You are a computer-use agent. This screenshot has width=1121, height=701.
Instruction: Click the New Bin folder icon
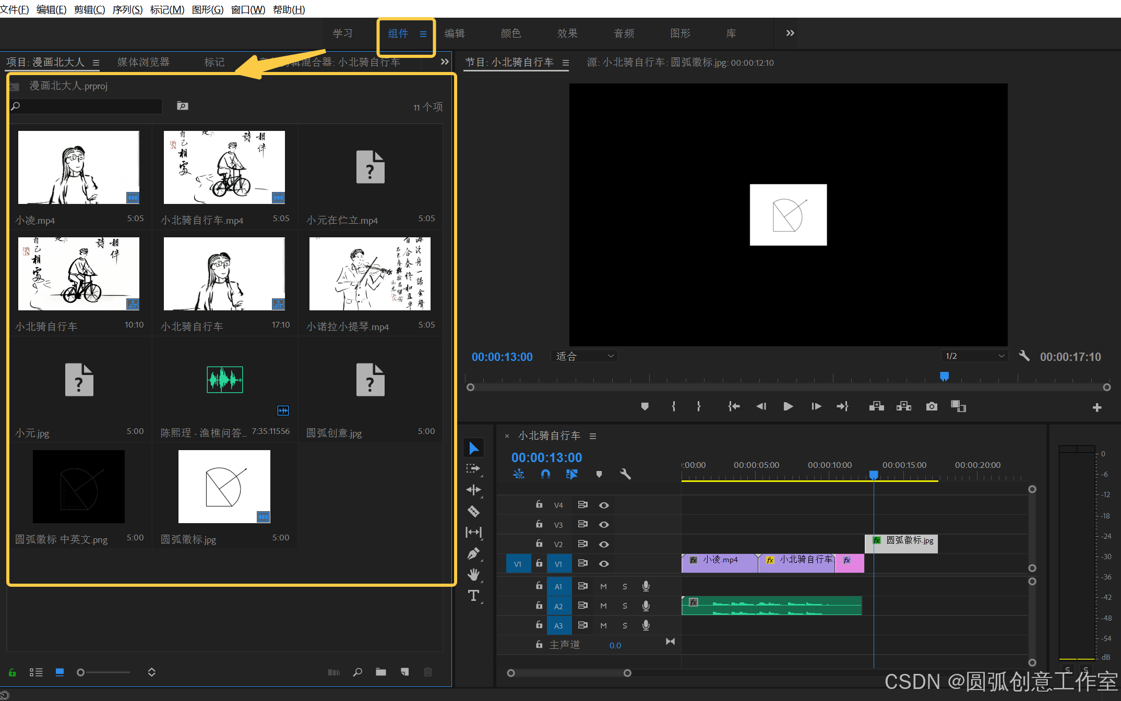[381, 672]
